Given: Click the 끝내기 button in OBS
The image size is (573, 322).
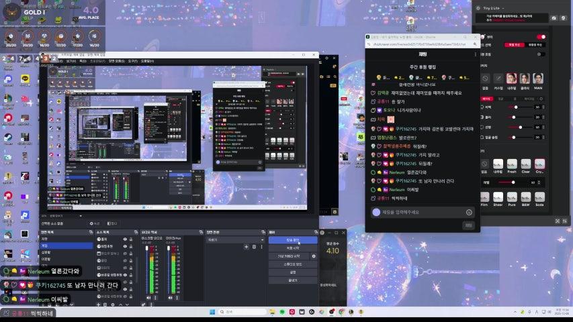Looking at the screenshot, I should click(x=293, y=280).
